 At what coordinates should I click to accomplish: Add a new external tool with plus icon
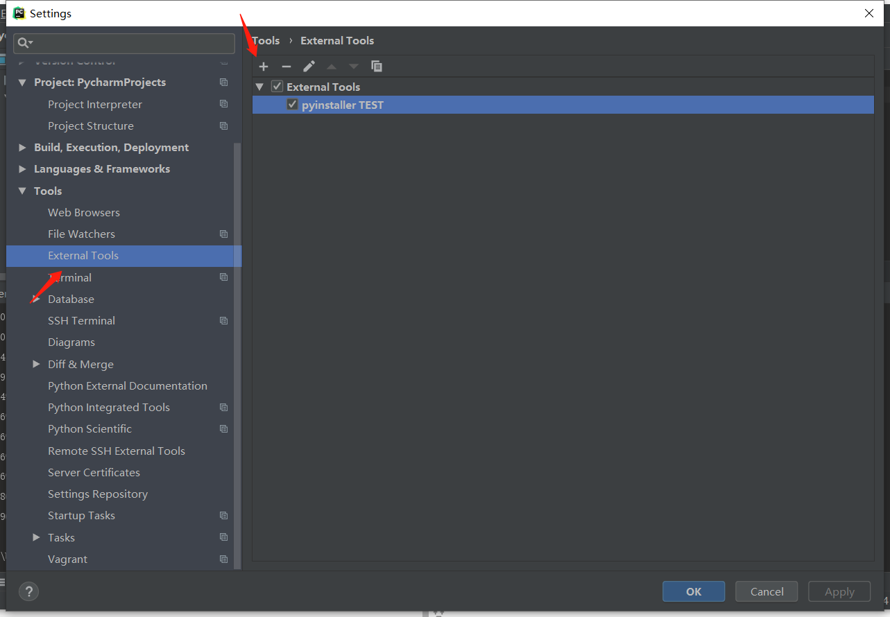tap(264, 67)
